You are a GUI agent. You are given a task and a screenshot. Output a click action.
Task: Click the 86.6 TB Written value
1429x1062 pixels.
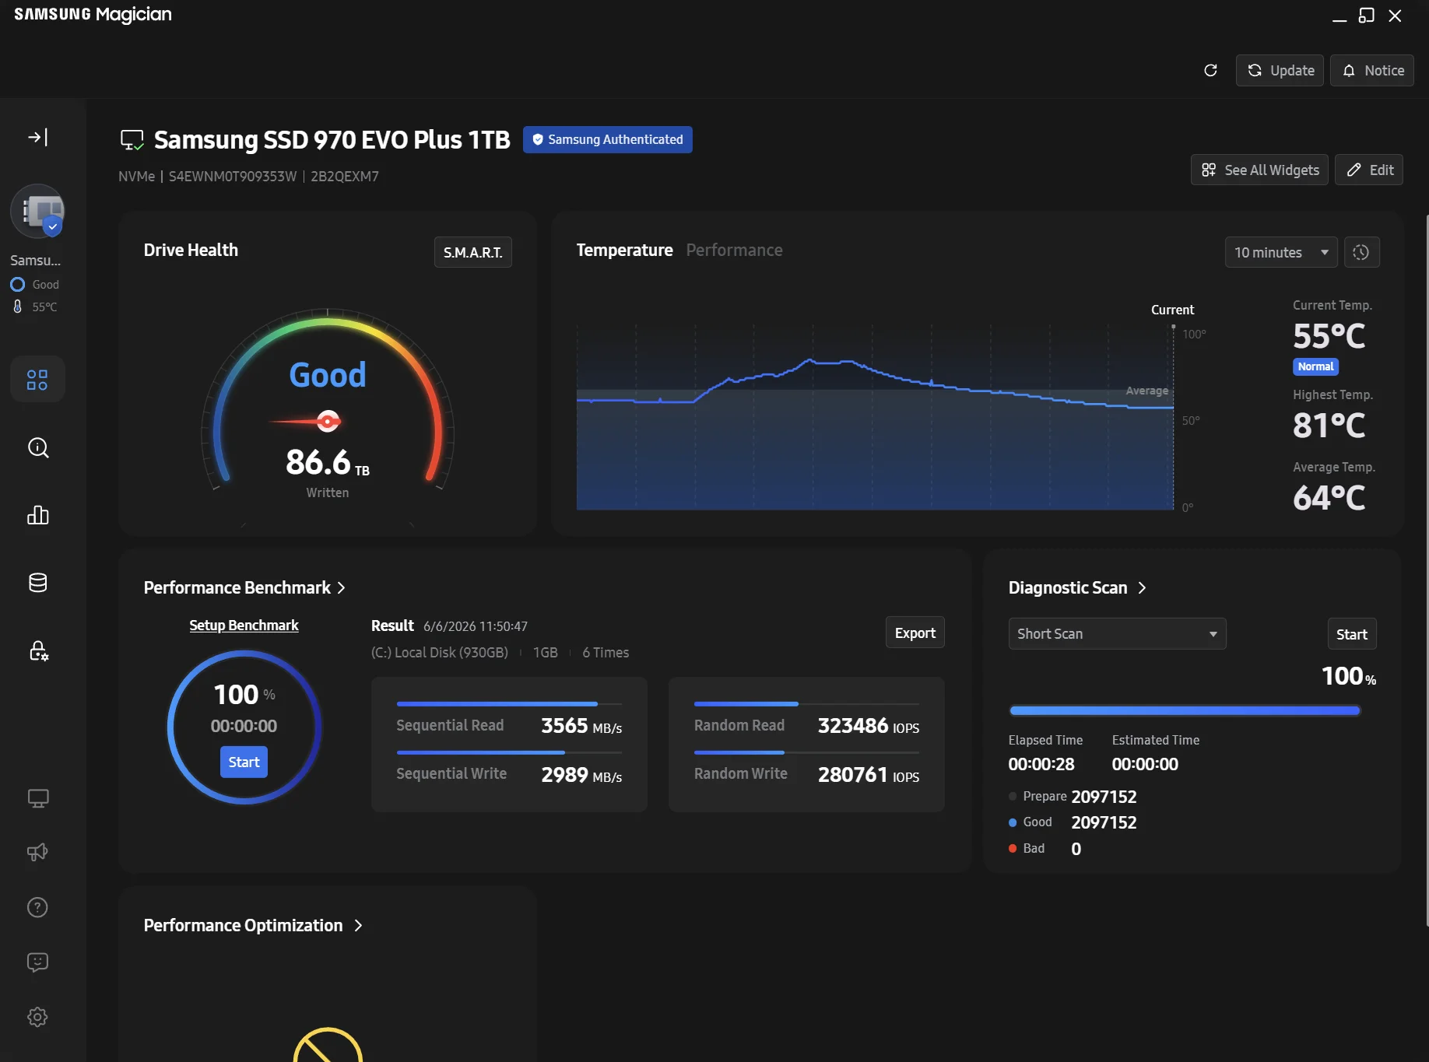(x=327, y=463)
